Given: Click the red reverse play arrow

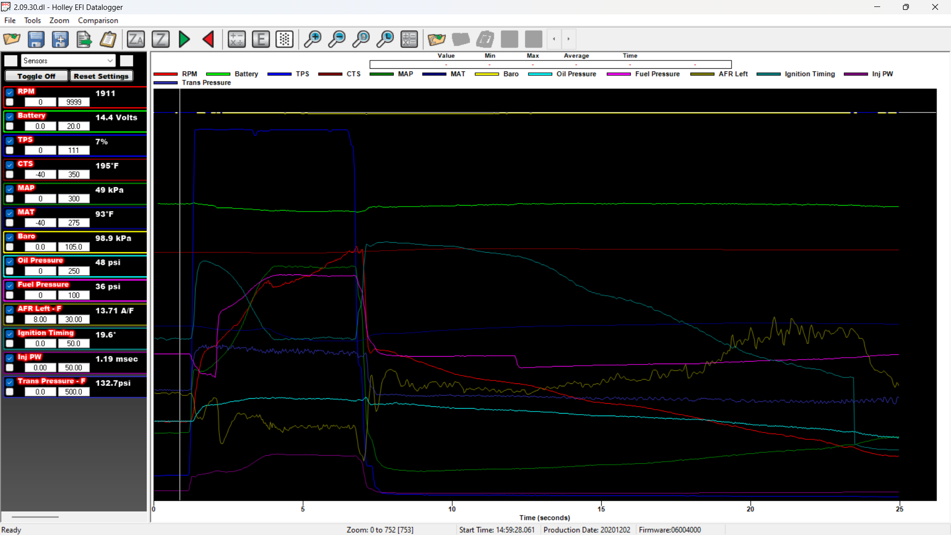Looking at the screenshot, I should pos(209,39).
